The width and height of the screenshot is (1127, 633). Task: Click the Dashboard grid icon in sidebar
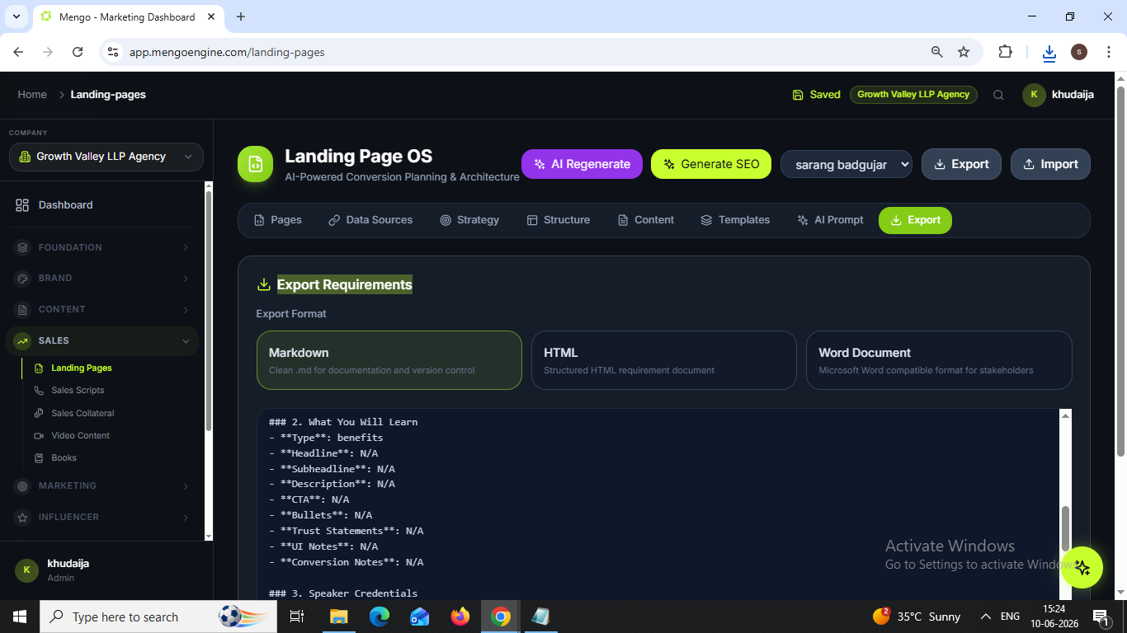[22, 205]
